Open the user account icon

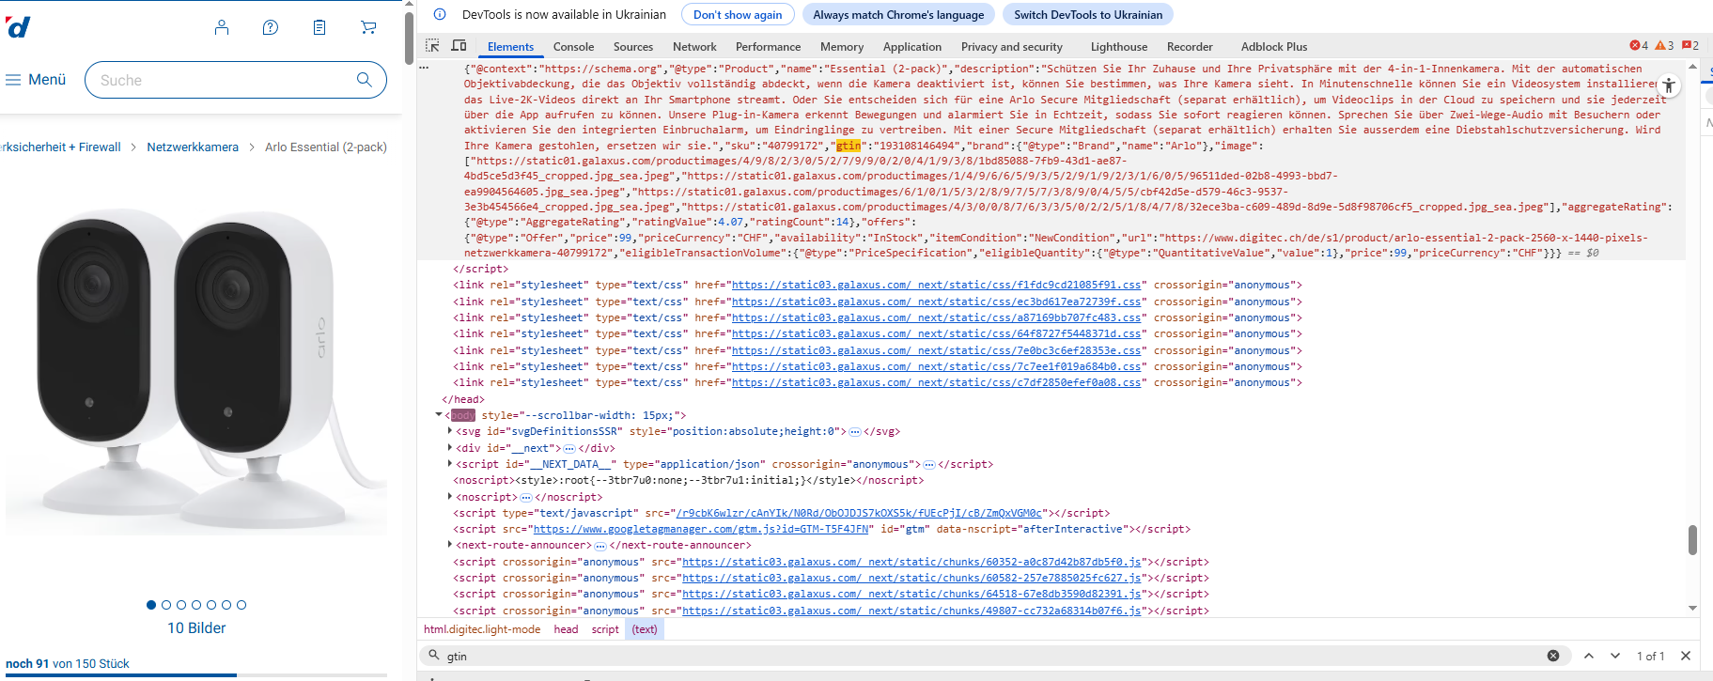(222, 27)
